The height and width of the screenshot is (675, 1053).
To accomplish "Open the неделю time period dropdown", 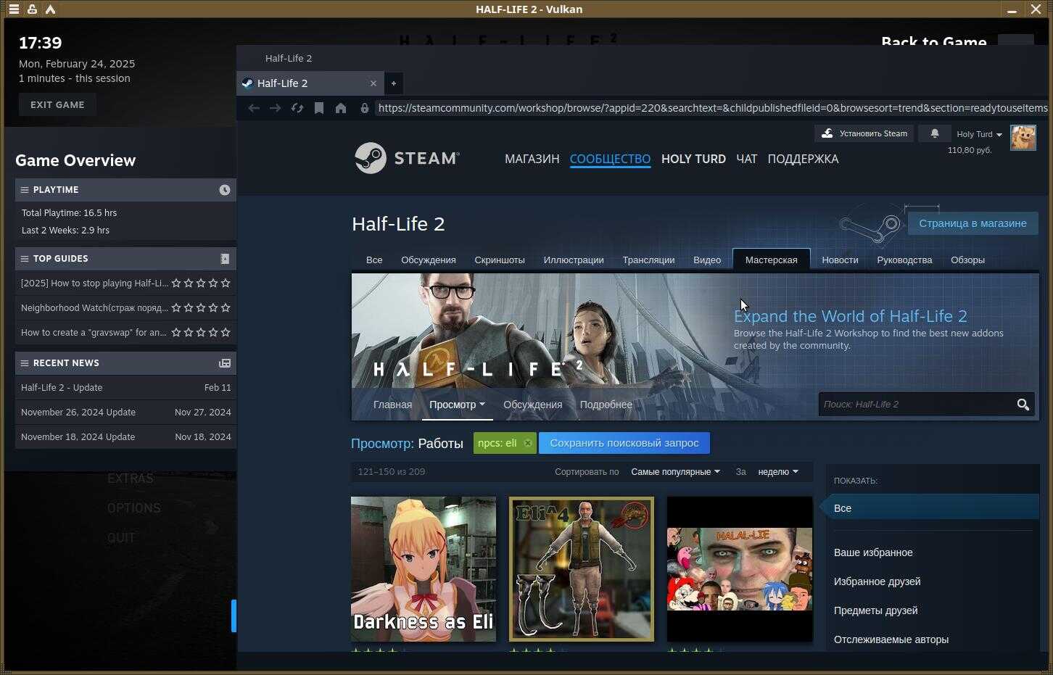I will (777, 472).
